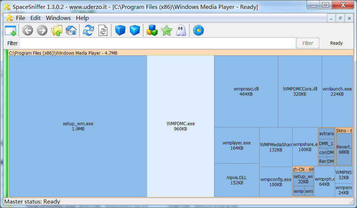This screenshot has height=208, width=357.
Task: Click inside the Filter text field
Action: tap(157, 43)
